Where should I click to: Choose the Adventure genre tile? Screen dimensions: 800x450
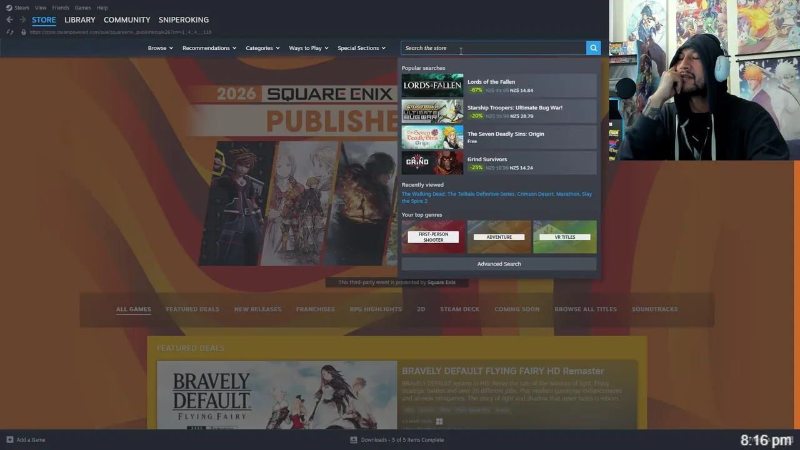coord(499,237)
